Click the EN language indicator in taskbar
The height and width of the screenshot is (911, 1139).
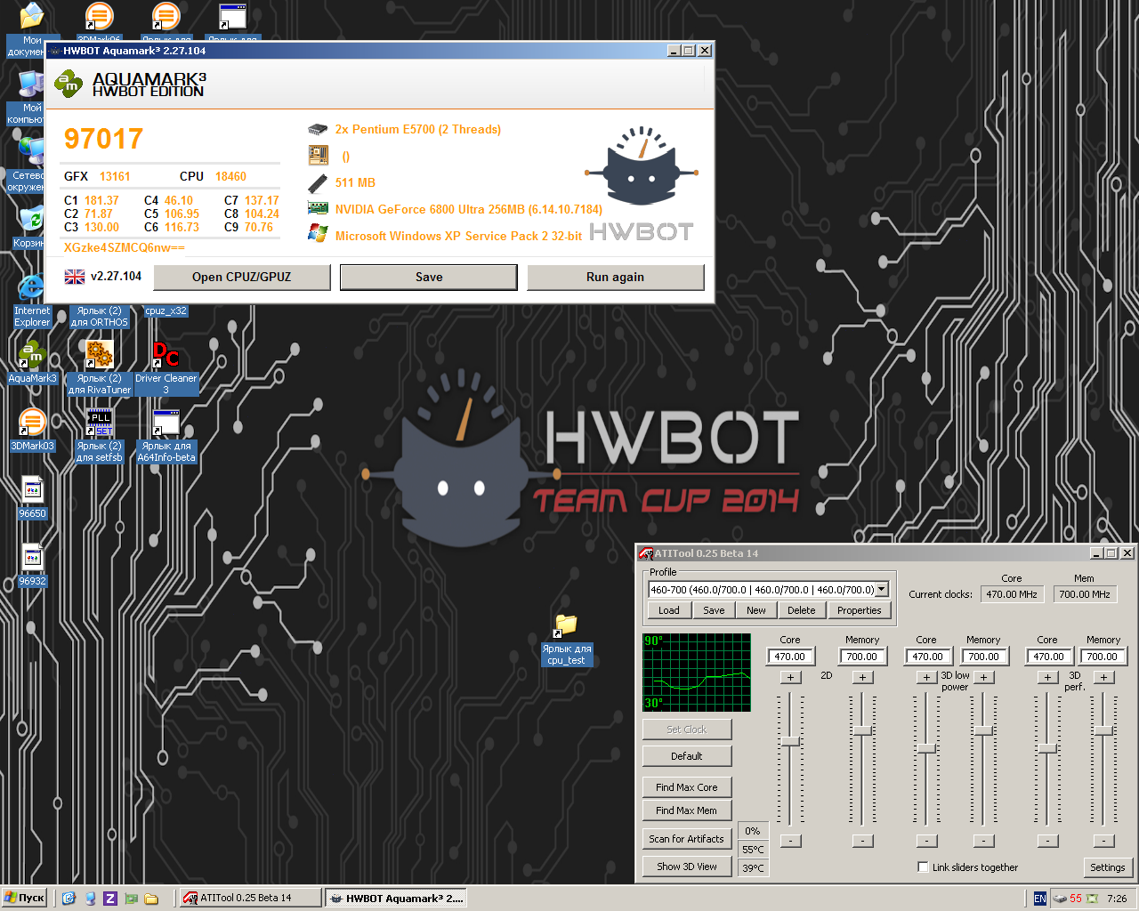pos(1039,899)
